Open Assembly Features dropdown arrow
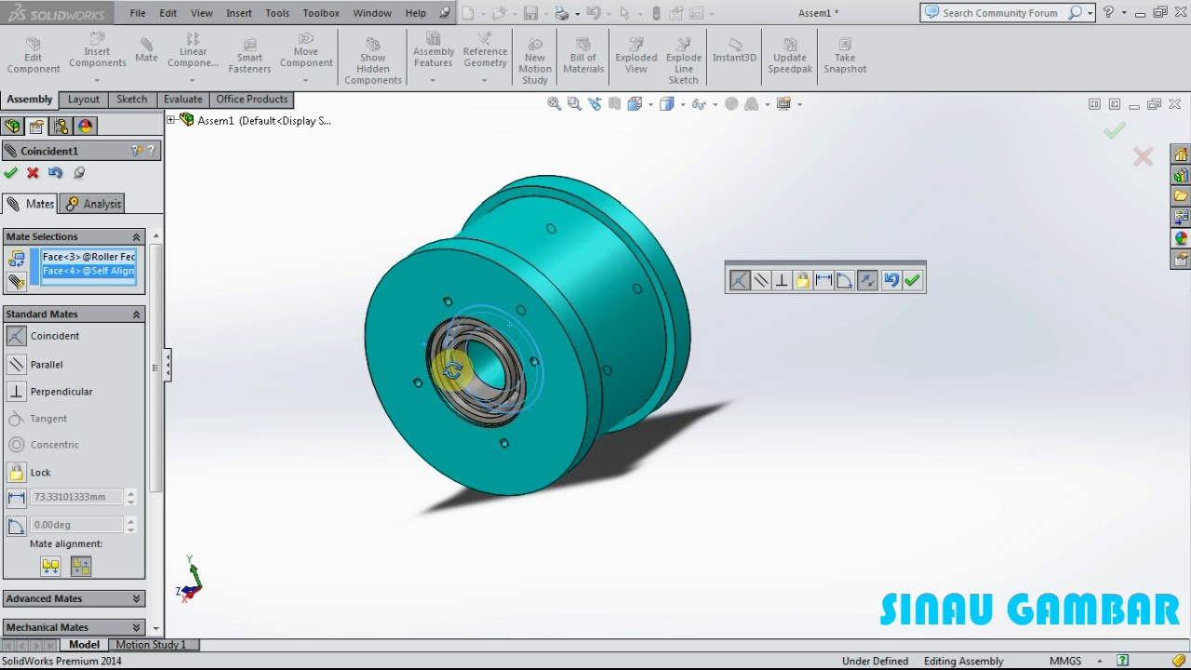This screenshot has height=670, width=1191. click(x=433, y=81)
